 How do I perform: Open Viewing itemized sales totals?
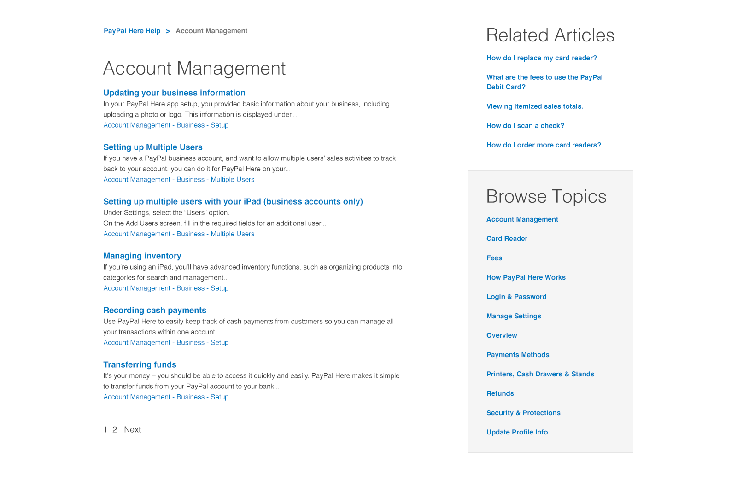pos(535,106)
